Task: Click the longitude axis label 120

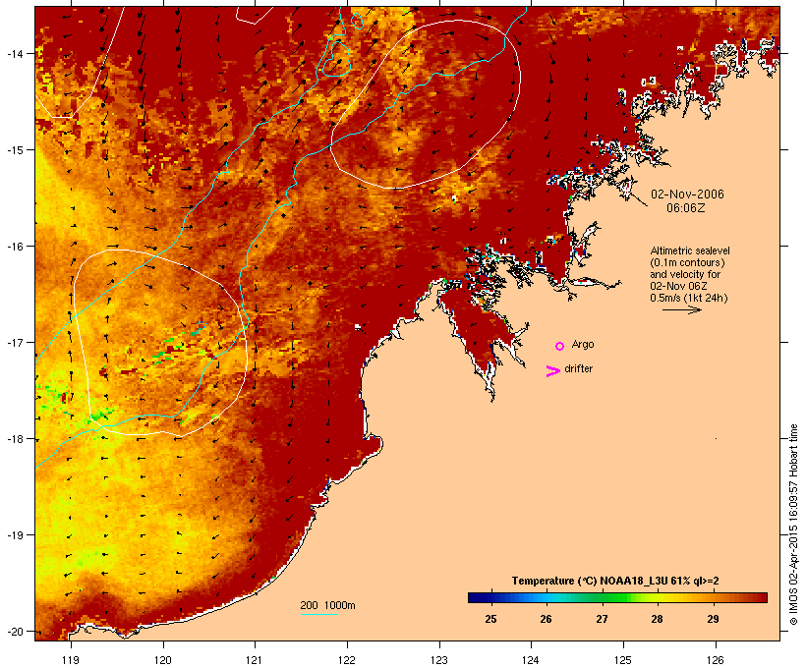Action: click(x=163, y=660)
